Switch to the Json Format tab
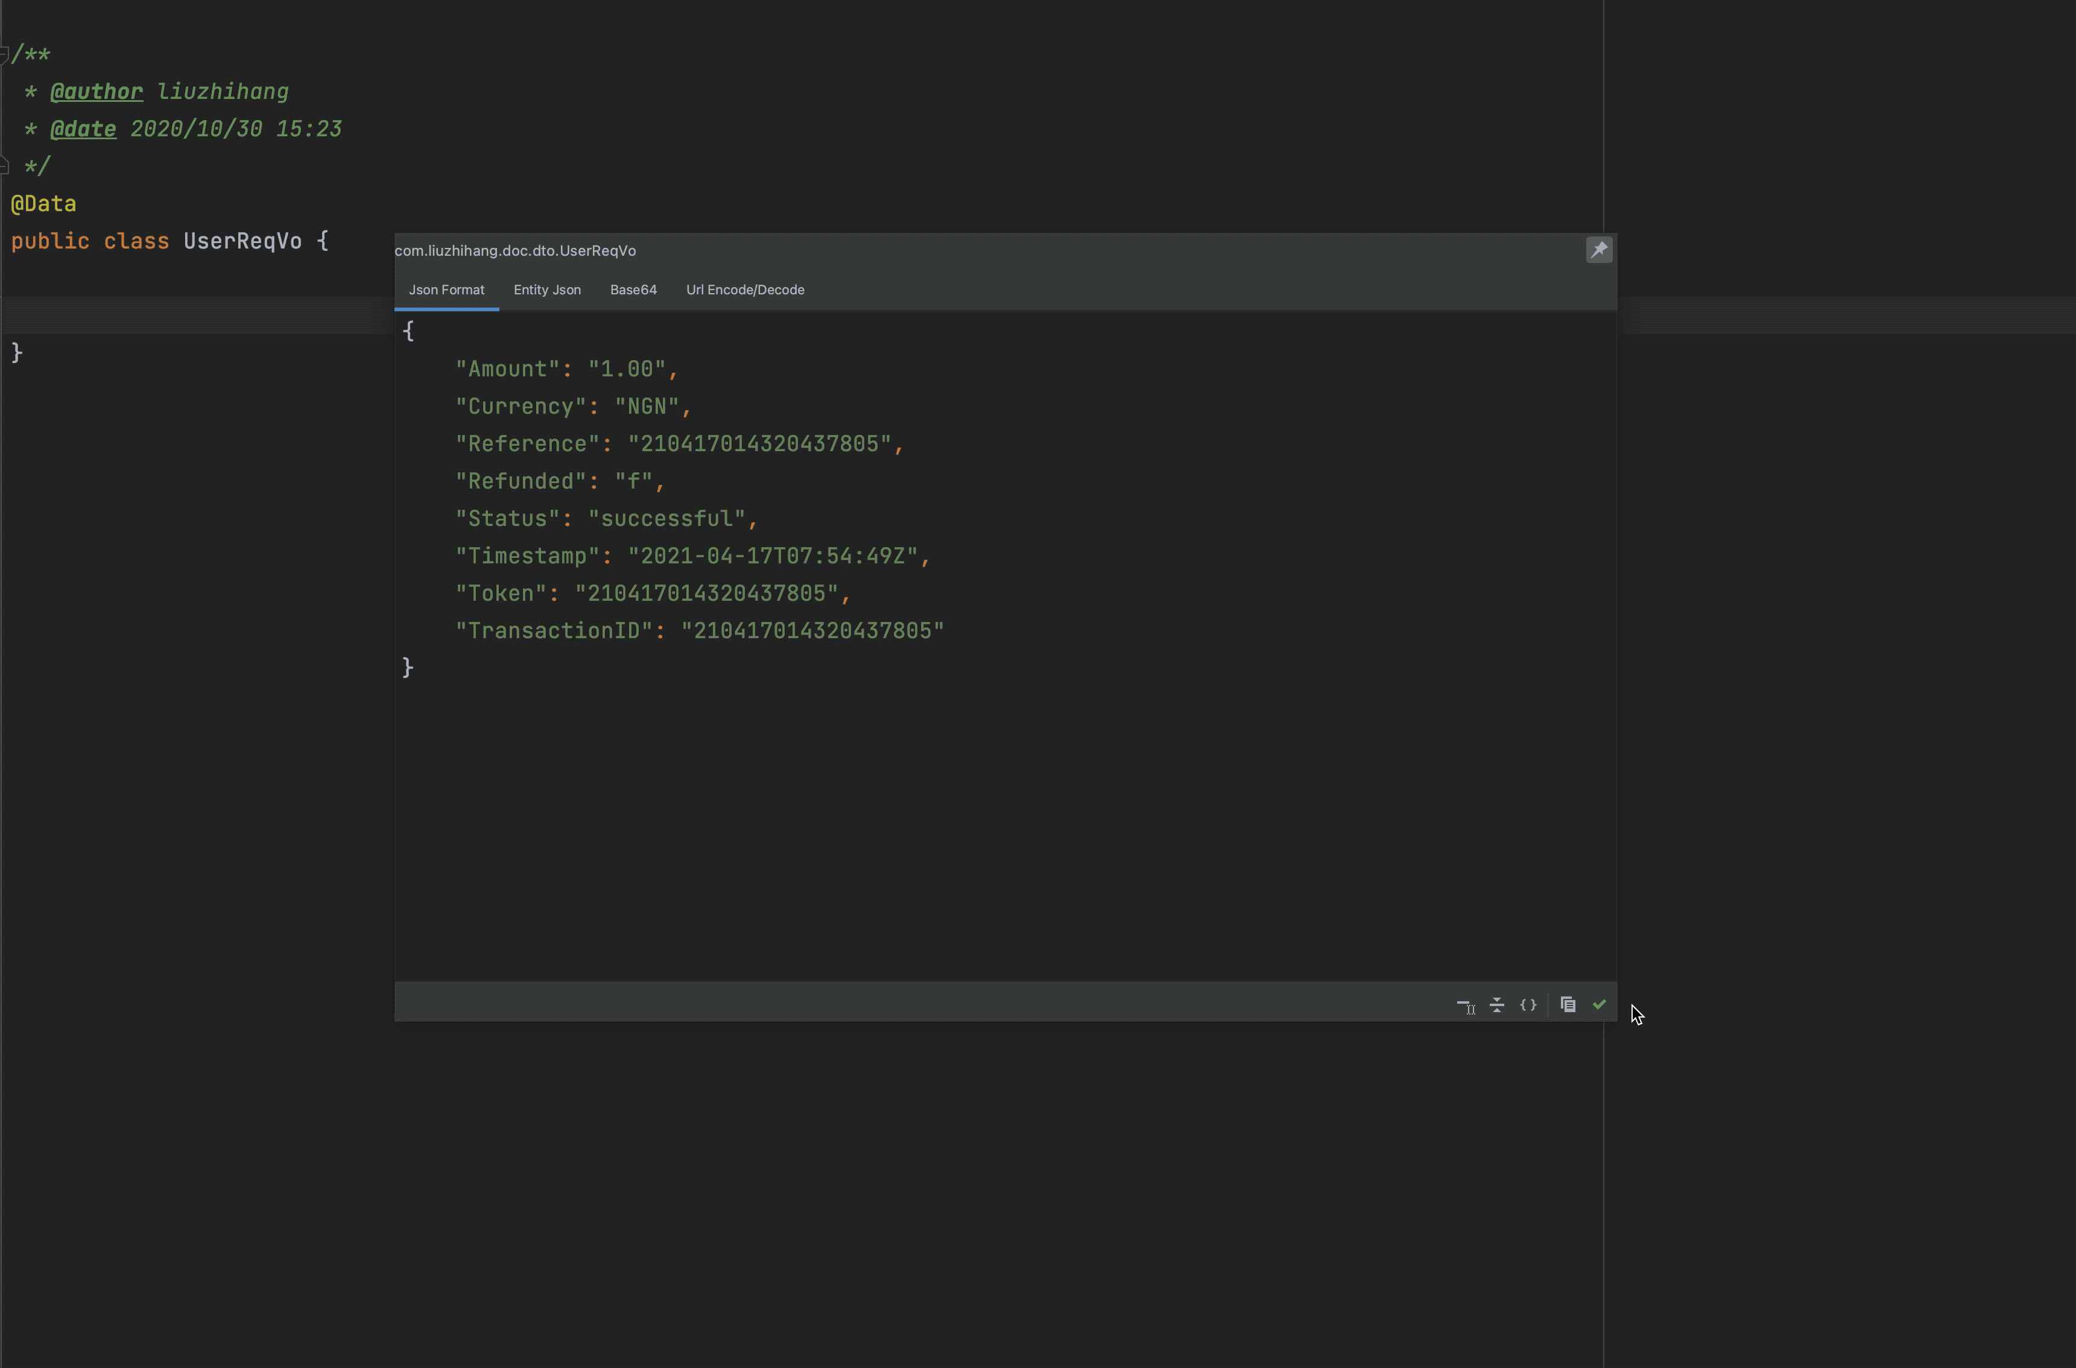The height and width of the screenshot is (1368, 2076). (x=446, y=290)
